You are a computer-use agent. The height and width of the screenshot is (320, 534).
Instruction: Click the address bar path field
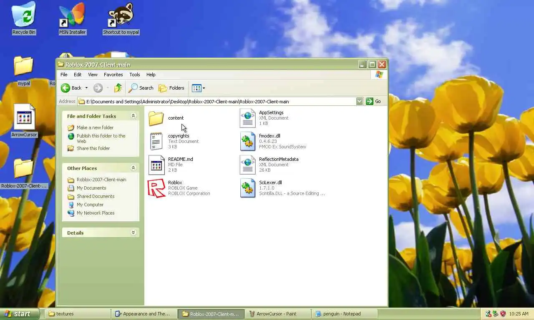pyautogui.click(x=217, y=101)
